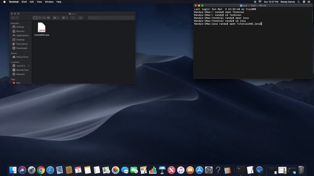Switch Finder to list view

click(40, 18)
